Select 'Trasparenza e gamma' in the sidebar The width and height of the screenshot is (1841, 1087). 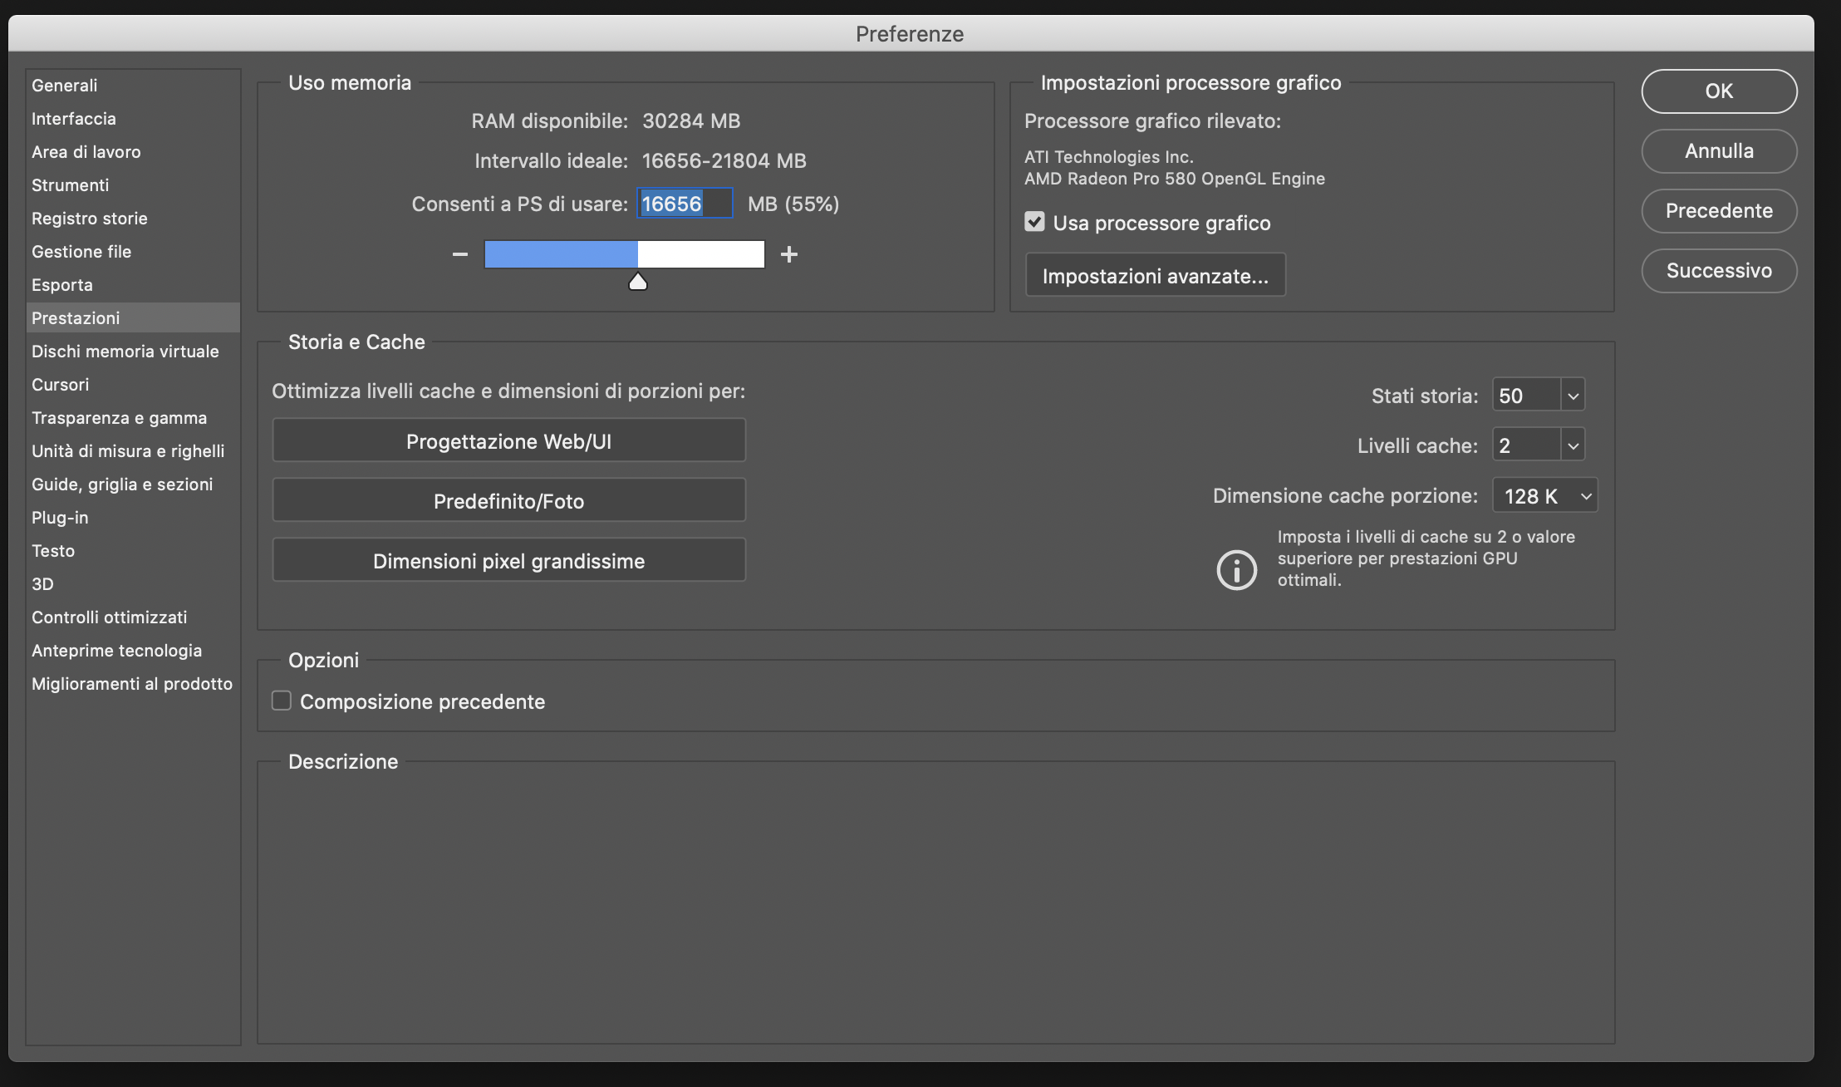120,417
